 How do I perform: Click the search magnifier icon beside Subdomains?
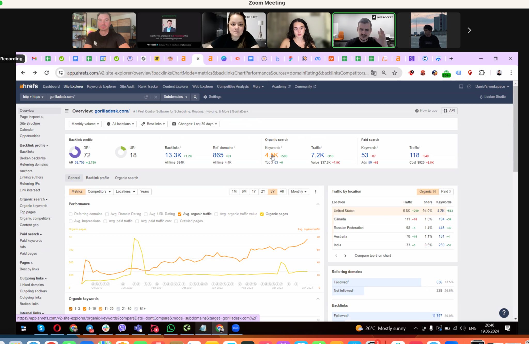(195, 97)
